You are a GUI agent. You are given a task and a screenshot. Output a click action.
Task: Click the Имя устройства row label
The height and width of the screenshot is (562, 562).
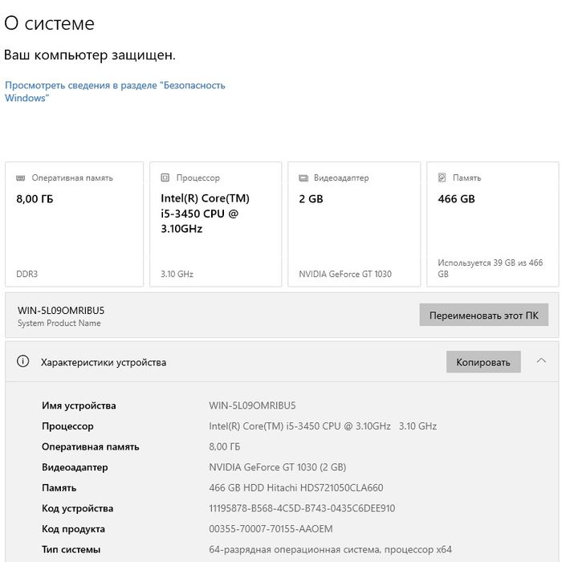pos(79,405)
